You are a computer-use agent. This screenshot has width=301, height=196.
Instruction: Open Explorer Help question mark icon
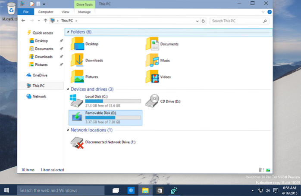[270, 12]
